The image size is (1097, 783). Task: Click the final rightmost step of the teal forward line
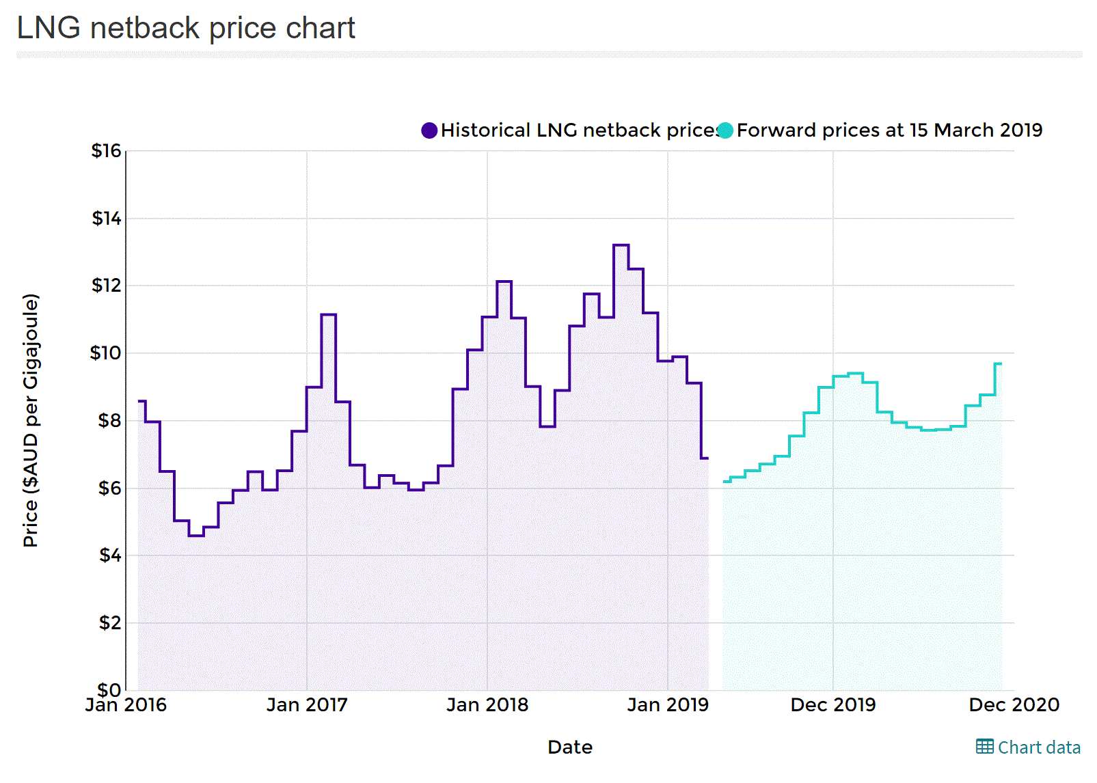[998, 363]
